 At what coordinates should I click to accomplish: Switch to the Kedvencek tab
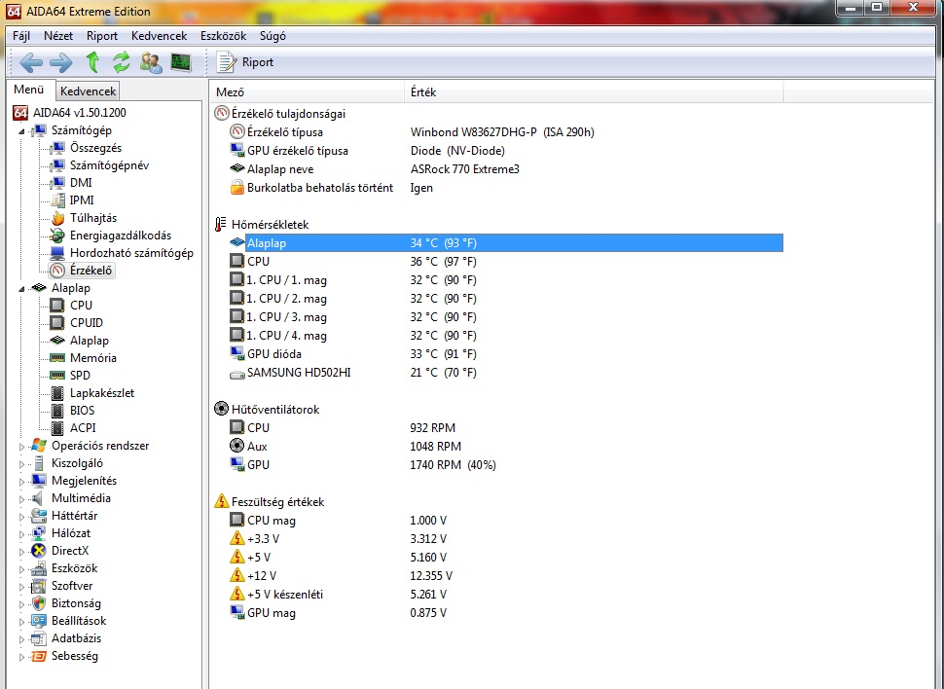(88, 91)
